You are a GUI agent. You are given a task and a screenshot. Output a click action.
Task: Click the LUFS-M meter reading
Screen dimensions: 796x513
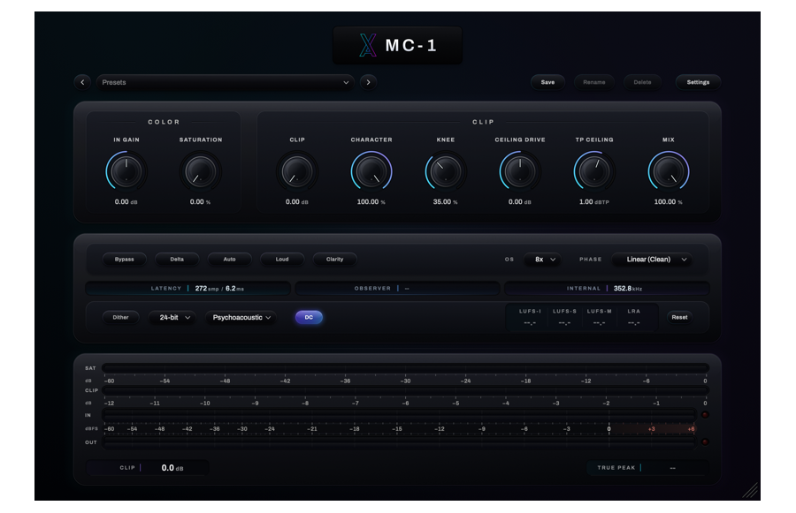tap(599, 322)
